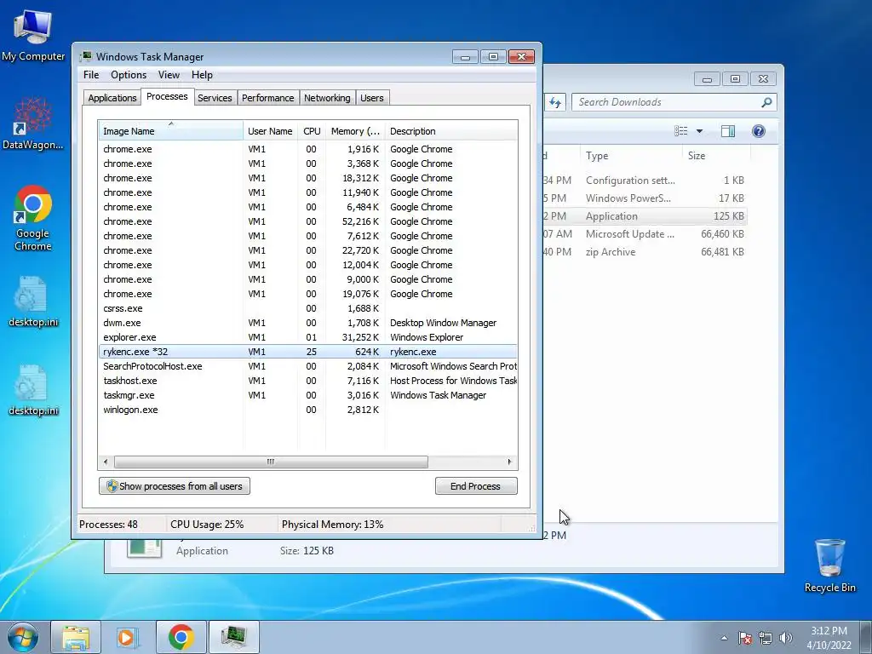The height and width of the screenshot is (654, 872).
Task: Open Windows Media Player from the taskbar
Action: click(x=129, y=637)
